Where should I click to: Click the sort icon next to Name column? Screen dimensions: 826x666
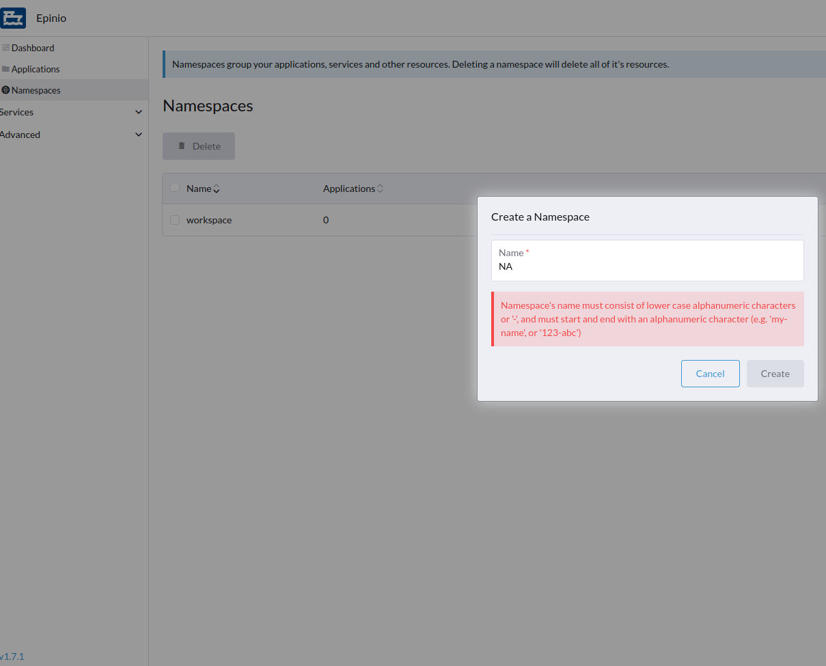pyautogui.click(x=218, y=188)
